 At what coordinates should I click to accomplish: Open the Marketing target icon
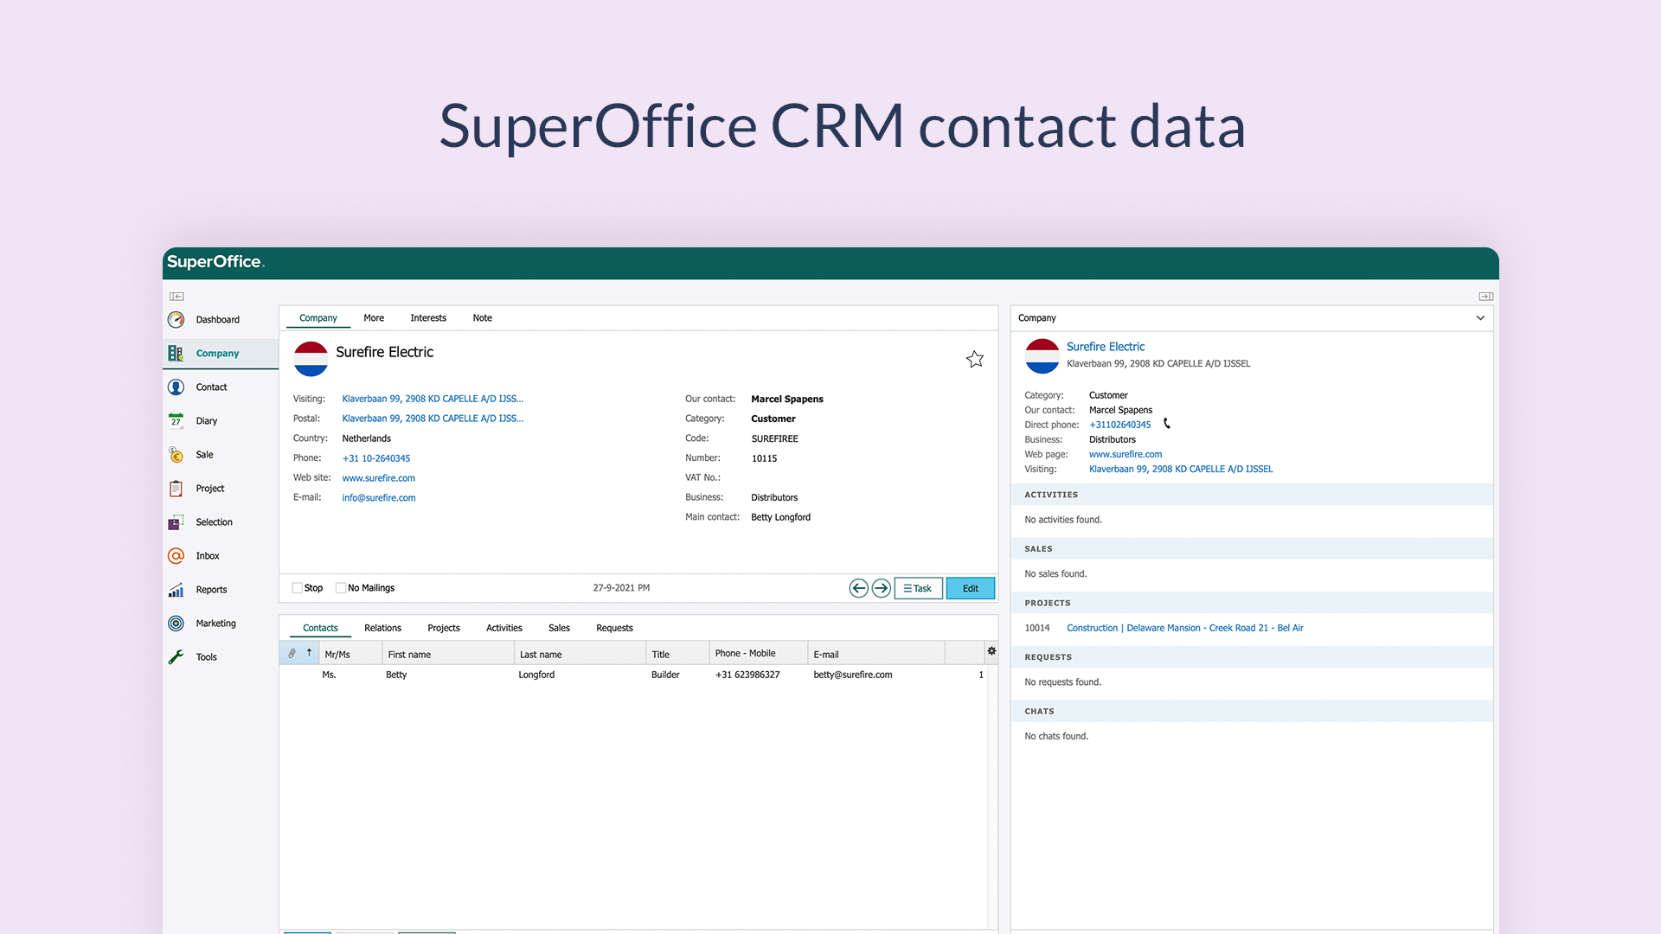click(176, 624)
